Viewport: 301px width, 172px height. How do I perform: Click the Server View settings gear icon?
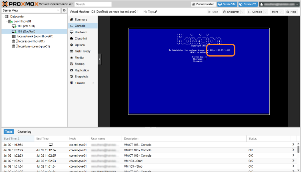pos(64,10)
